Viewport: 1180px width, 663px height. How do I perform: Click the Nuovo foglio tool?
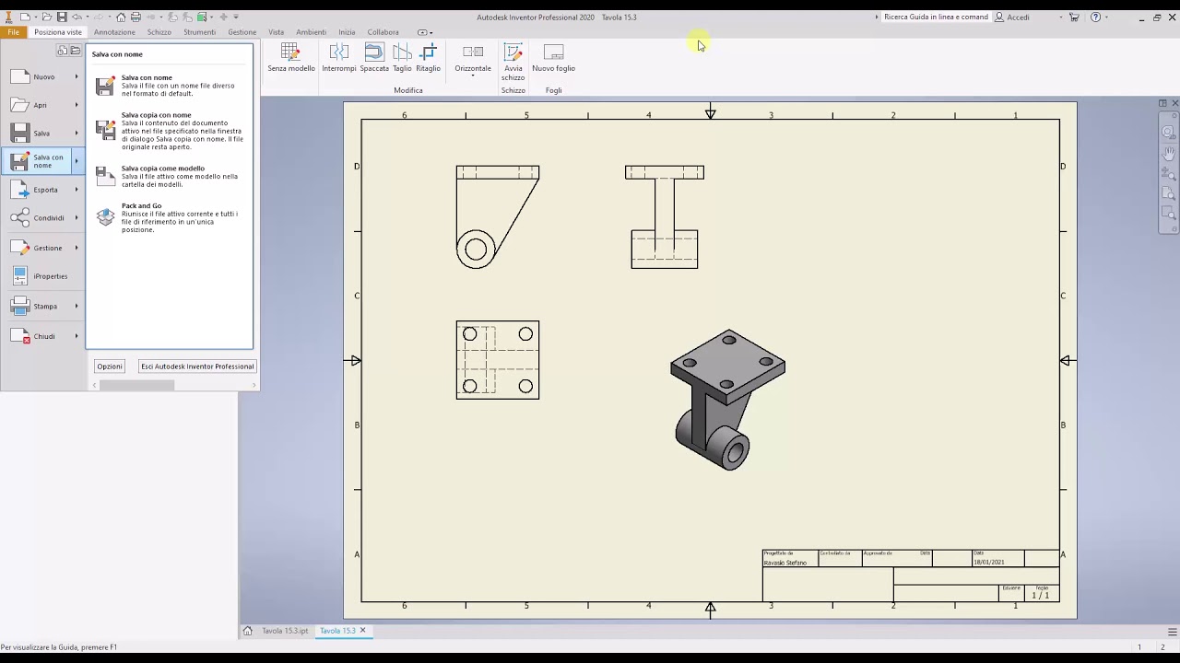coord(553,58)
